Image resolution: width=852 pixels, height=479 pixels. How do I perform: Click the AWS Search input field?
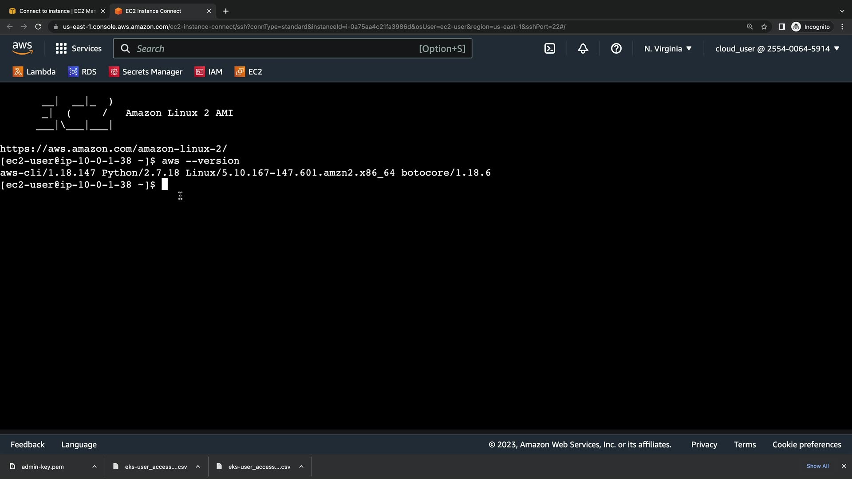tap(275, 49)
